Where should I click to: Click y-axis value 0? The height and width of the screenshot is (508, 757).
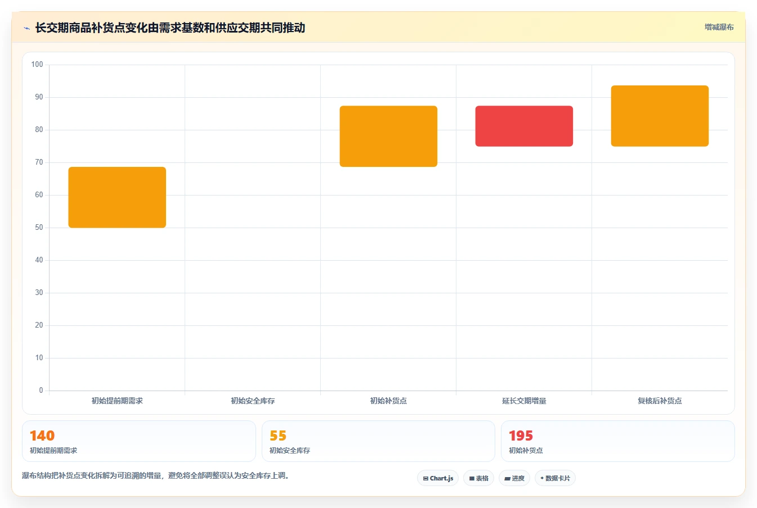pyautogui.click(x=41, y=391)
